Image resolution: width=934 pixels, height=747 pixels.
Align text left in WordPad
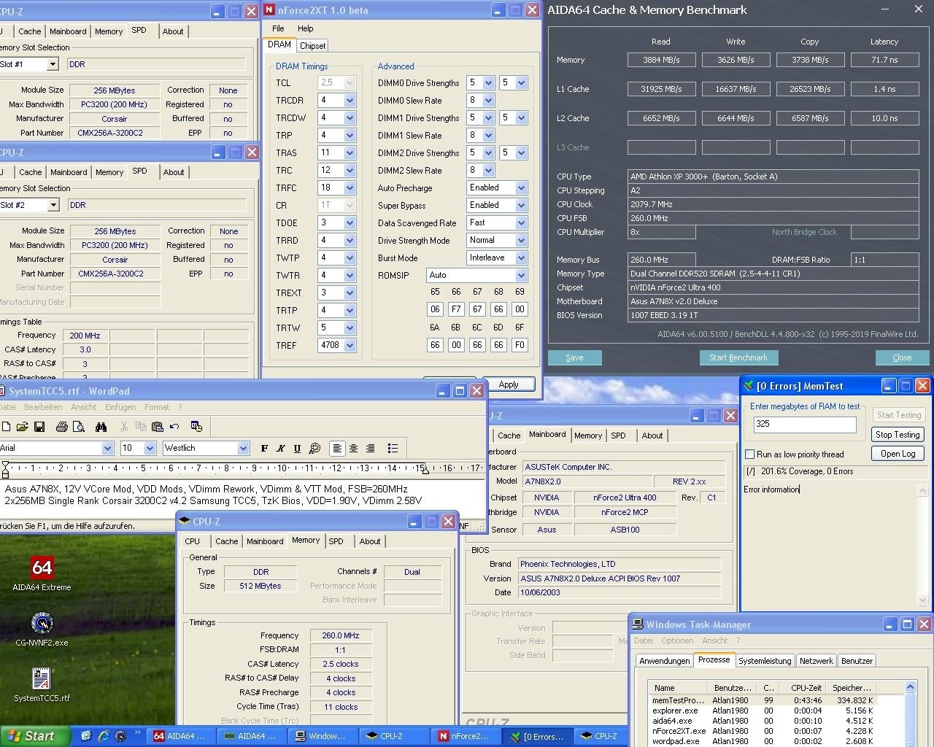click(337, 449)
